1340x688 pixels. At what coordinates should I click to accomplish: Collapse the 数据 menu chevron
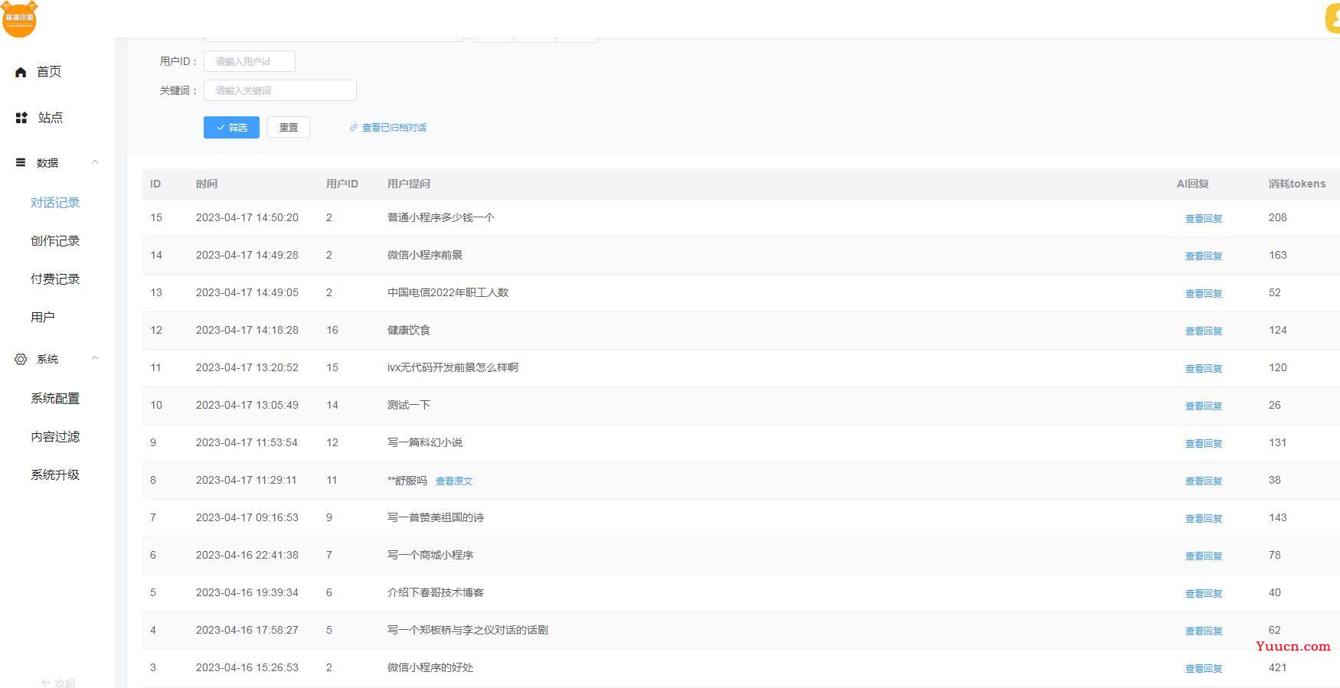coord(95,161)
